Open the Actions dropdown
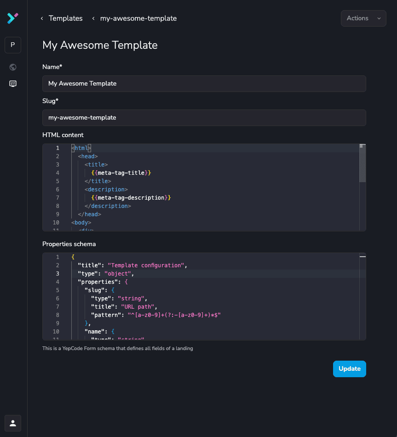397x437 pixels. coord(363,18)
